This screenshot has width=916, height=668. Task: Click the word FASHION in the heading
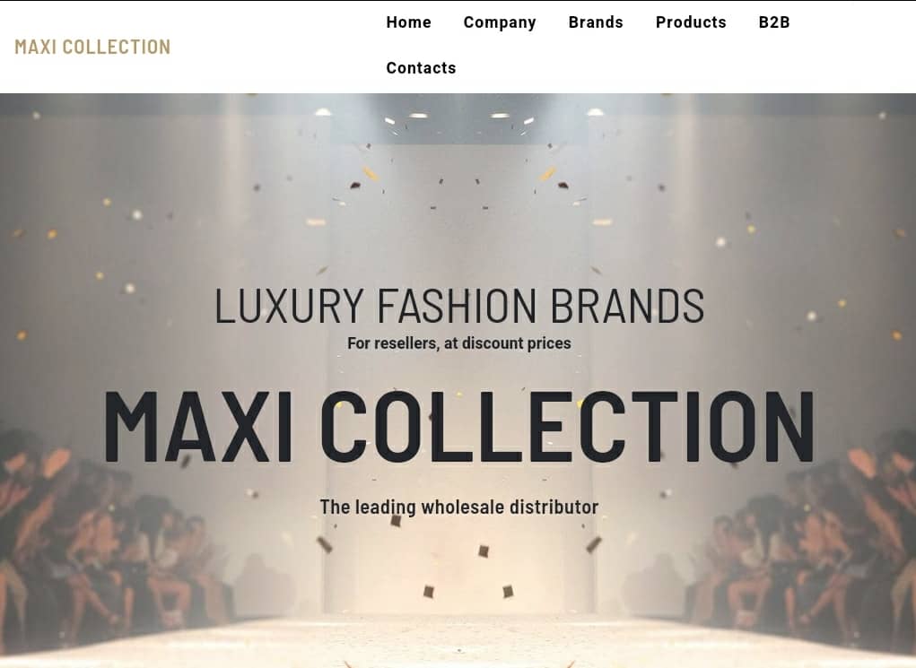pos(457,306)
